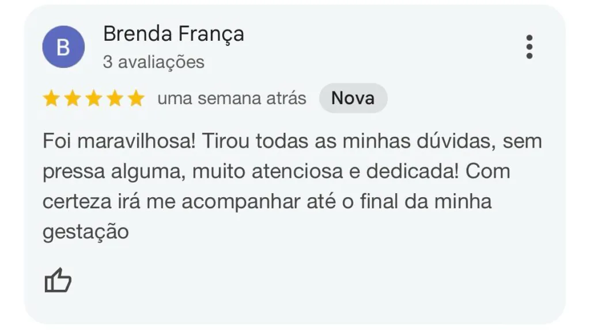Screen dimensions: 590x330
Task: Click the 'Foi maravilhosa!' opening phrase
Action: tap(119, 141)
